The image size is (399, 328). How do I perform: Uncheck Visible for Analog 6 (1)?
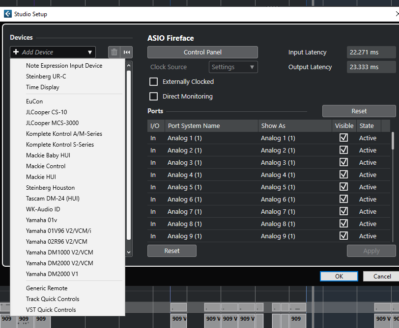pos(343,199)
